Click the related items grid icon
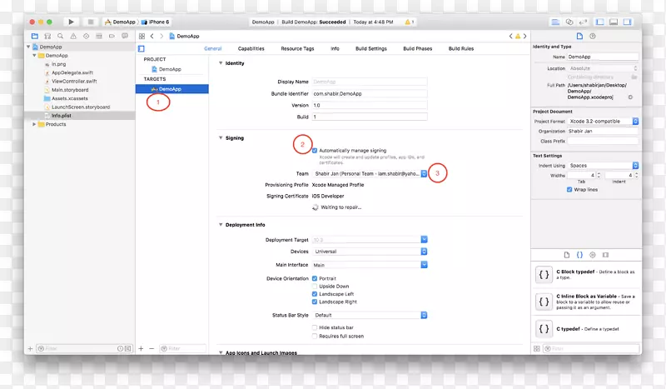The image size is (666, 389). pos(142,36)
